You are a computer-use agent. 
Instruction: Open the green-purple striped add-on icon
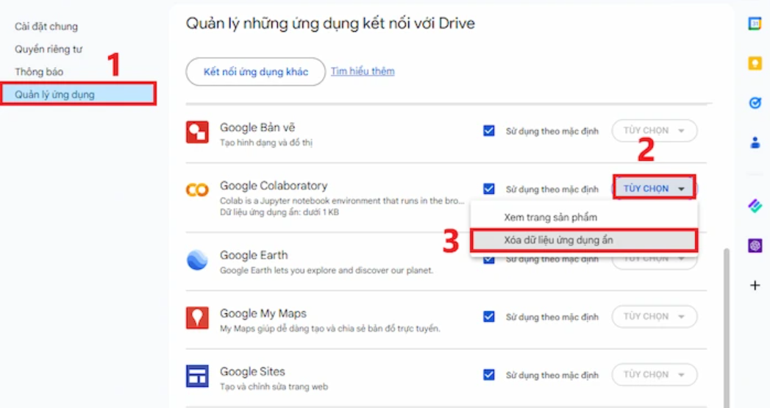point(755,207)
